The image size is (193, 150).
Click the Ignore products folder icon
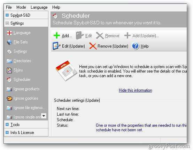pos(9,89)
